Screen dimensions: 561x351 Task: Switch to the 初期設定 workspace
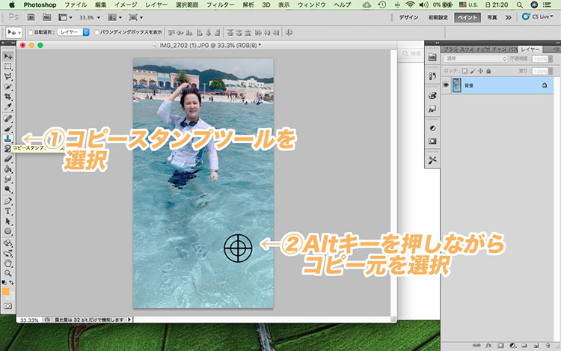coord(438,17)
